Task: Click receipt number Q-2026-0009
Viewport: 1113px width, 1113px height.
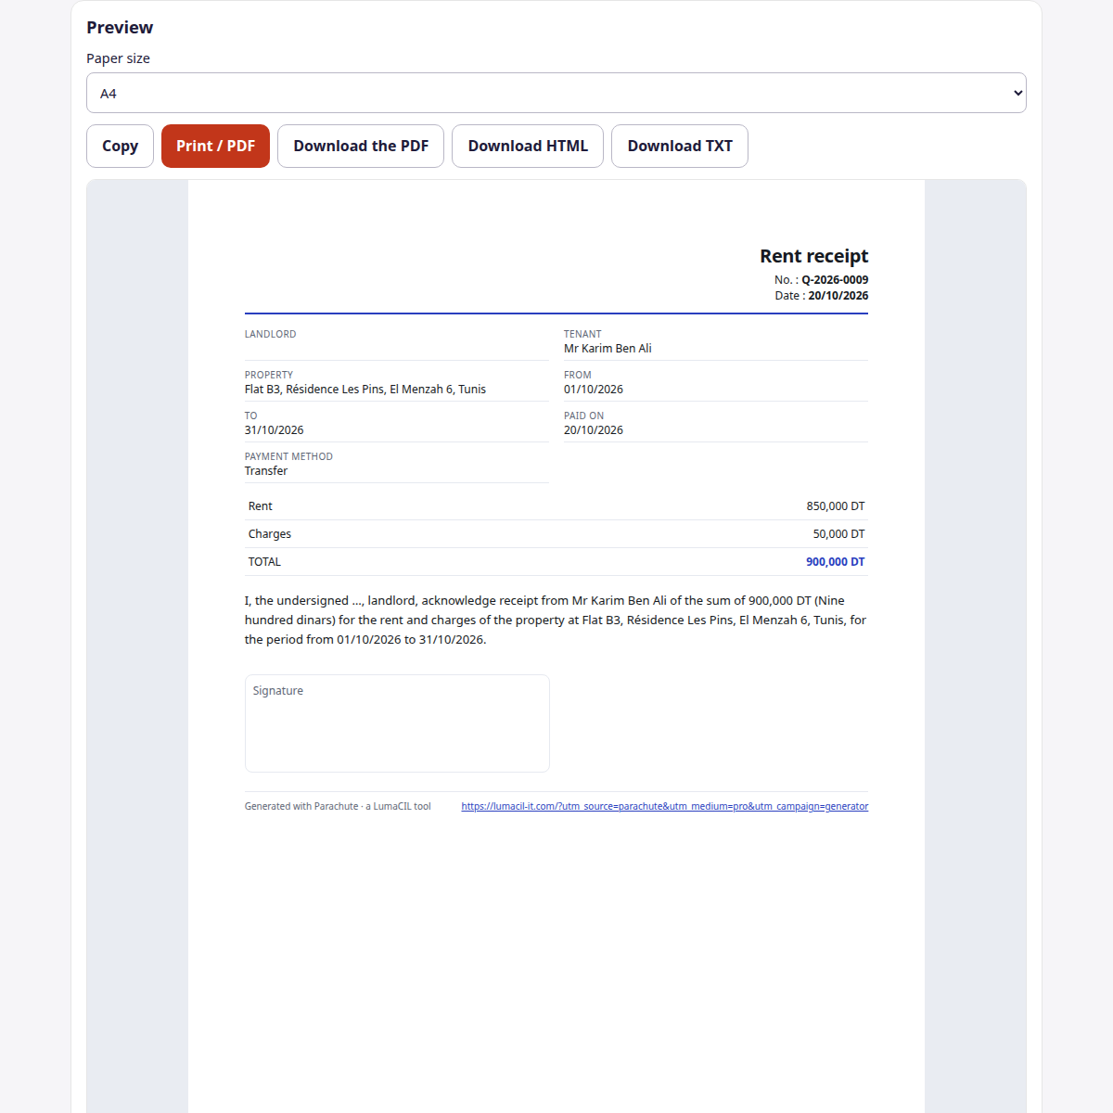Action: tap(835, 280)
